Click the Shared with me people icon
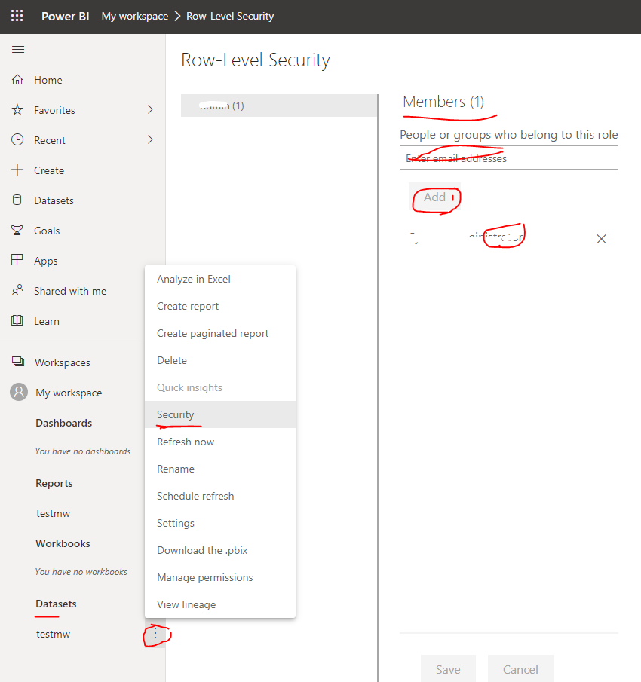The height and width of the screenshot is (682, 641). (x=17, y=290)
